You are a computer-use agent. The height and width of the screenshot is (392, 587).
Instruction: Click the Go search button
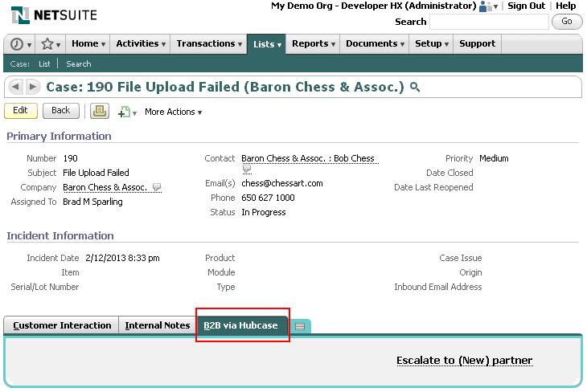567,22
